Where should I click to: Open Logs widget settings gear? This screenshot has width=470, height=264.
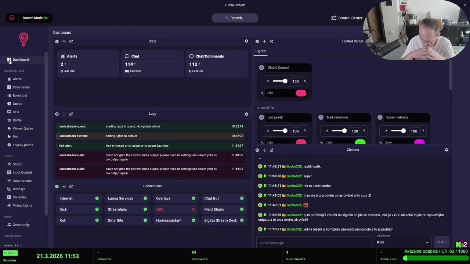(x=246, y=114)
